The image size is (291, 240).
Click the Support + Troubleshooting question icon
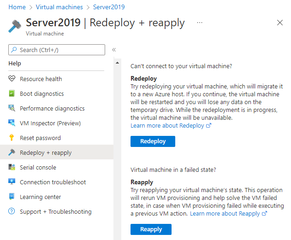[x=12, y=211]
